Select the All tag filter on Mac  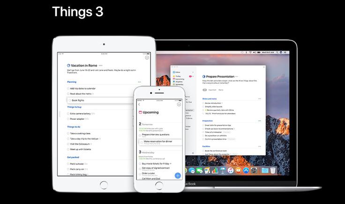(x=205, y=90)
